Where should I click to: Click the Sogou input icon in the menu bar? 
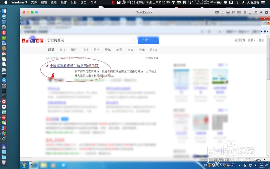[x=231, y=2]
